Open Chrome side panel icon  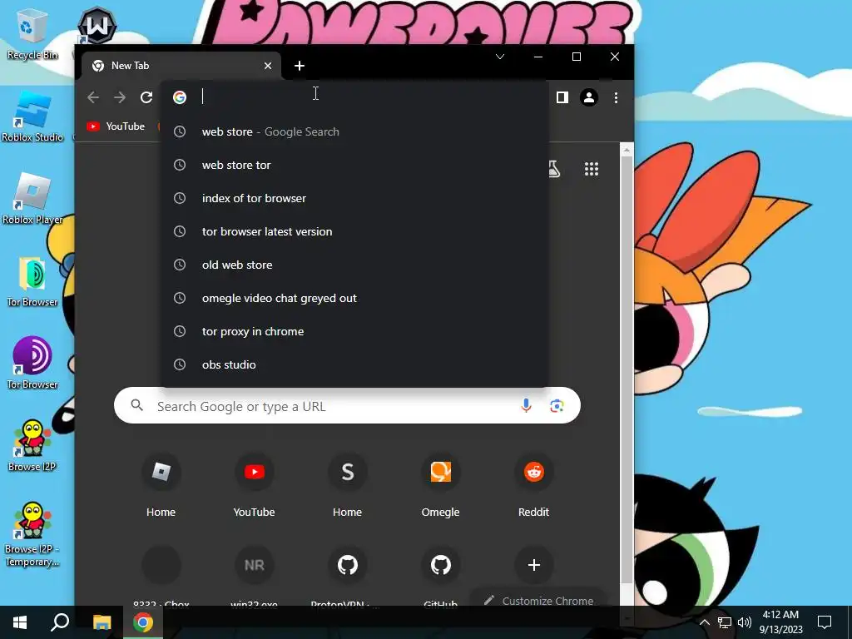pos(562,97)
